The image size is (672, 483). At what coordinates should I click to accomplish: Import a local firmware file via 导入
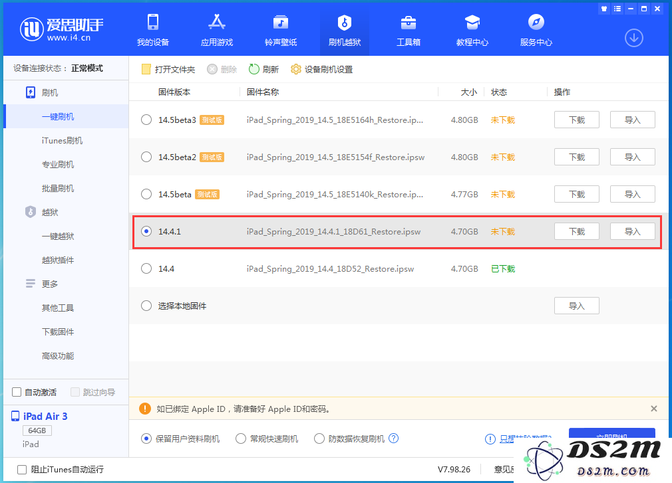pos(576,306)
